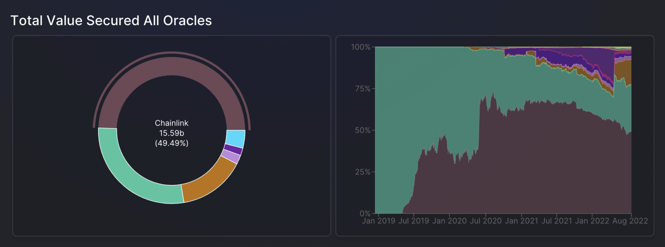Select the light blue donut segment
This screenshot has height=247, width=665.
point(235,139)
